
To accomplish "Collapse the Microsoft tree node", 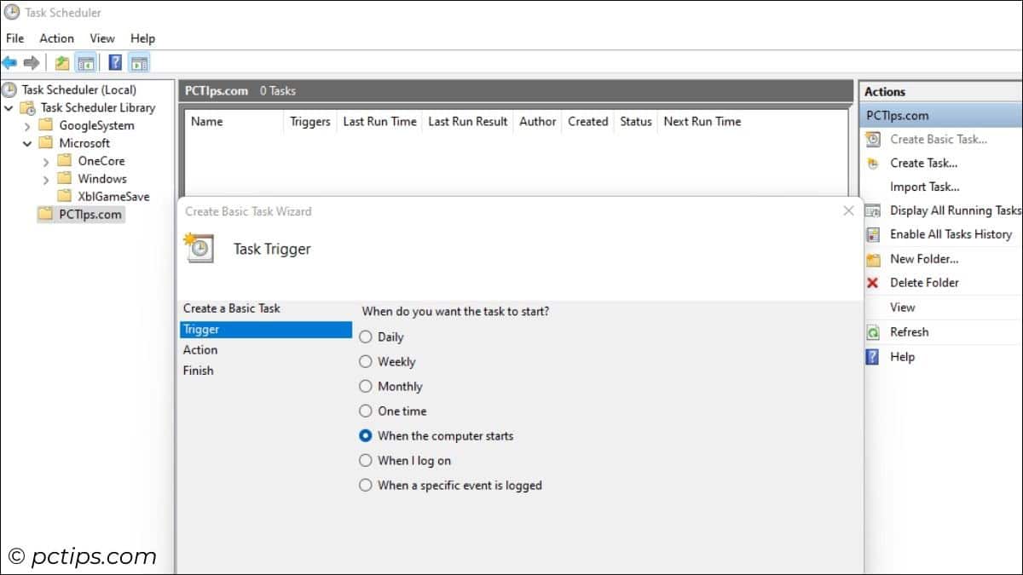I will pyautogui.click(x=27, y=143).
